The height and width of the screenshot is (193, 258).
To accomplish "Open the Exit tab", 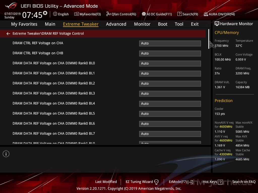I will pos(195,24).
